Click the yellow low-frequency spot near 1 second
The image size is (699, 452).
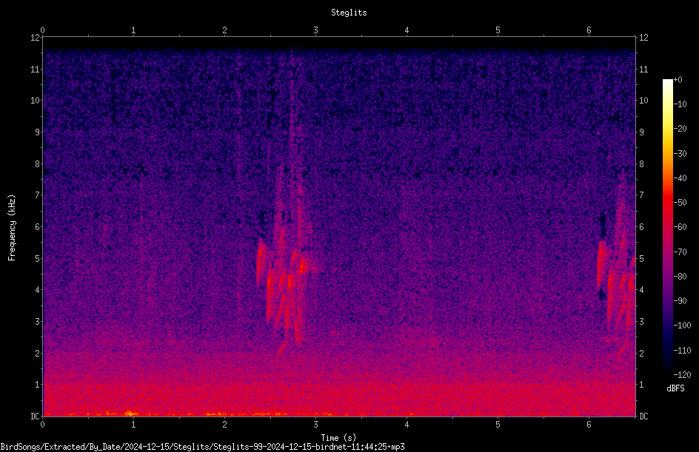pos(130,413)
